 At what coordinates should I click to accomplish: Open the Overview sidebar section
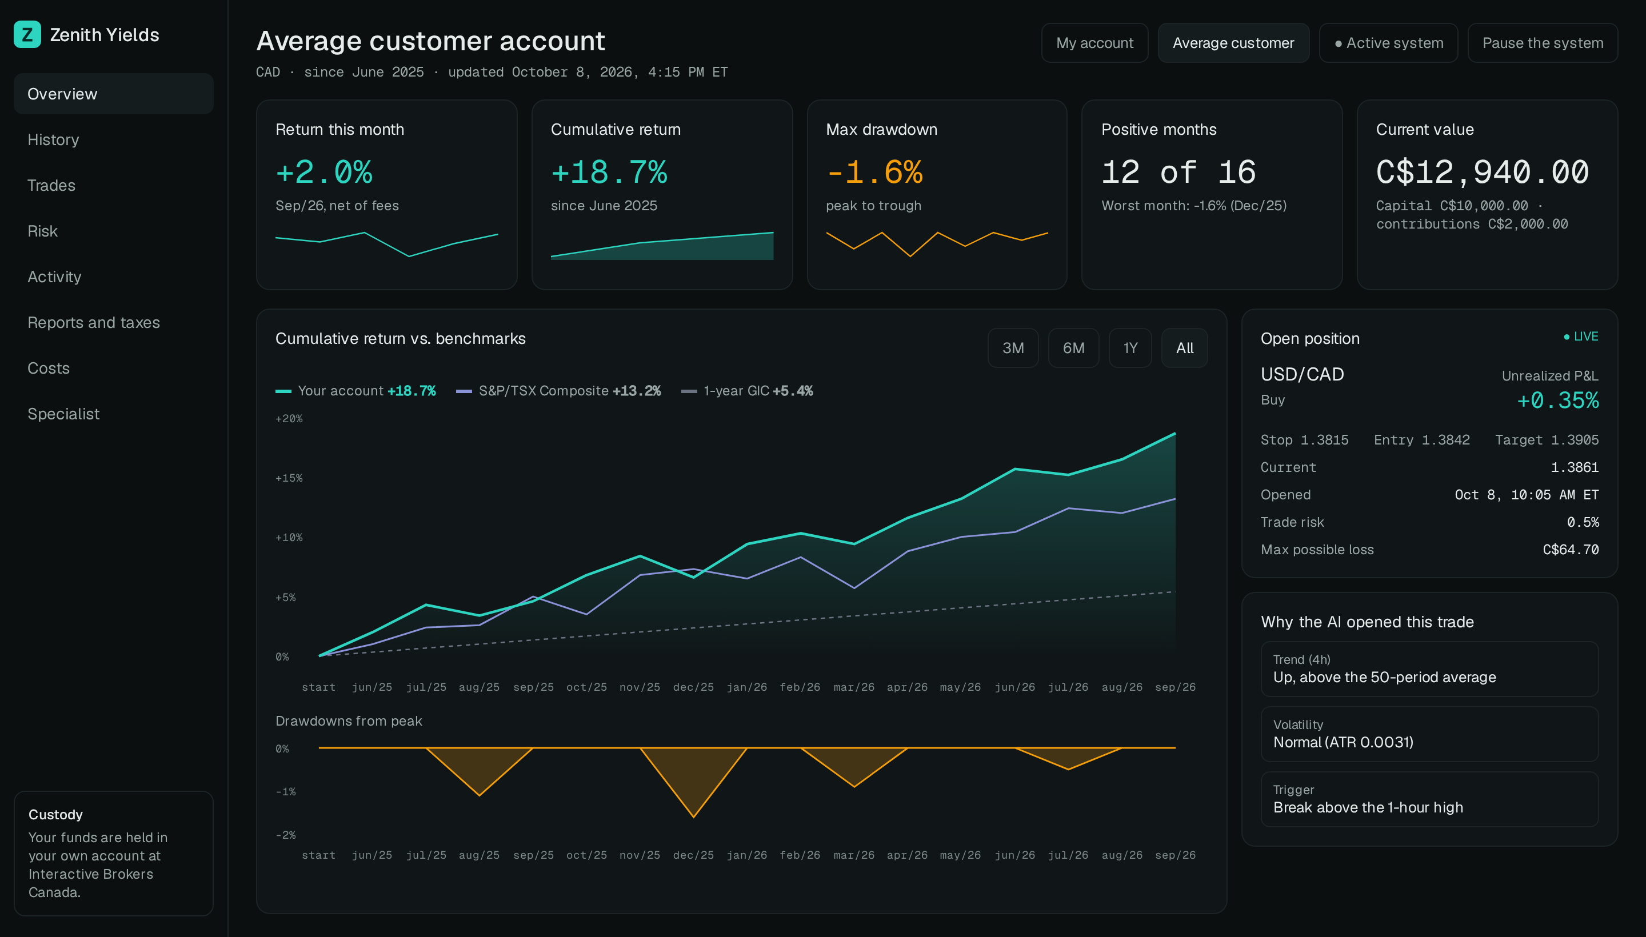(x=113, y=94)
